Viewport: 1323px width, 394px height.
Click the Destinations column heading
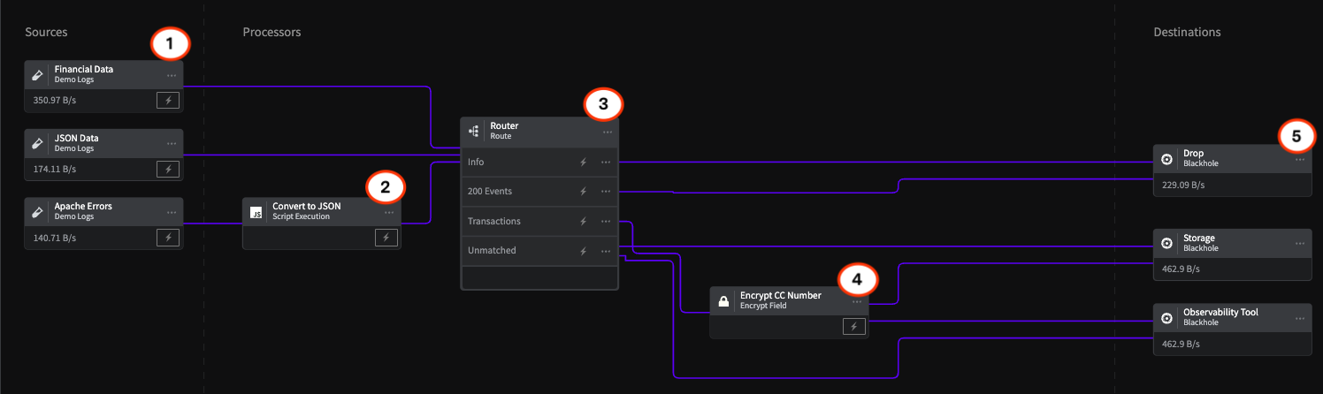(x=1187, y=32)
